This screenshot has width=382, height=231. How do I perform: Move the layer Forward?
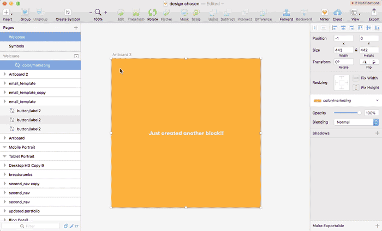point(286,13)
